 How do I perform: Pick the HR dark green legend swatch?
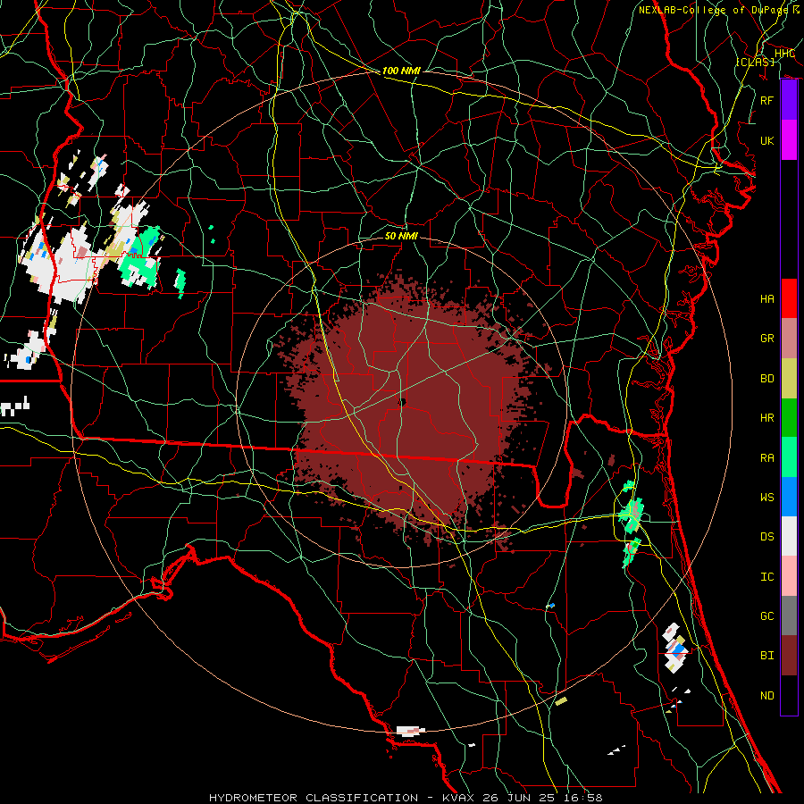click(789, 417)
